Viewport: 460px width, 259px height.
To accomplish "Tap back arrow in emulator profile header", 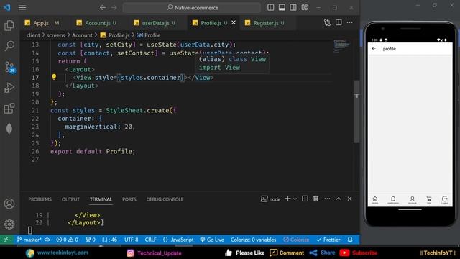I will click(374, 49).
